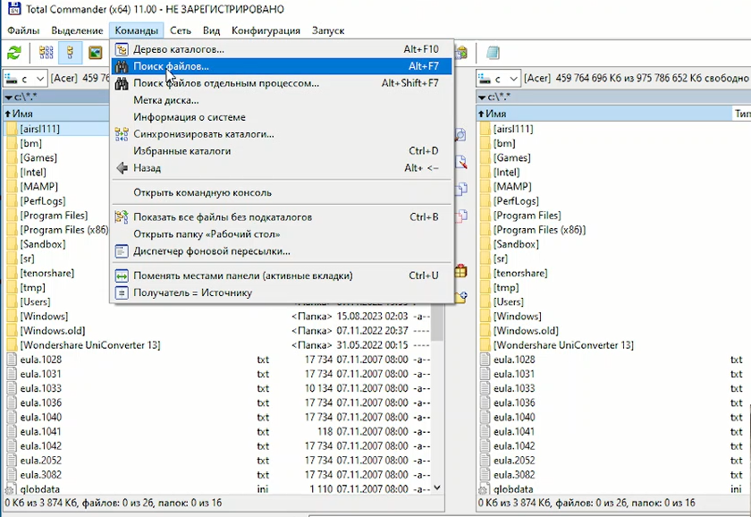The height and width of the screenshot is (517, 751).
Task: Click left panel scrollbar down arrow
Action: coord(437,487)
